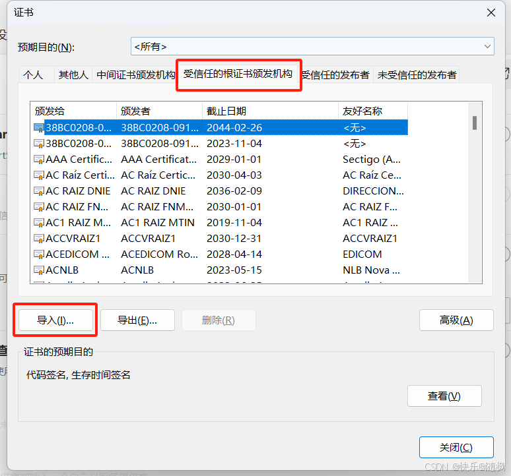Click the 查看(V) button

[x=444, y=396]
